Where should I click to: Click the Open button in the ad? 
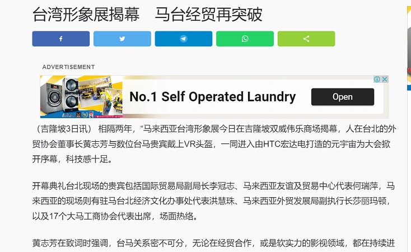click(x=343, y=97)
